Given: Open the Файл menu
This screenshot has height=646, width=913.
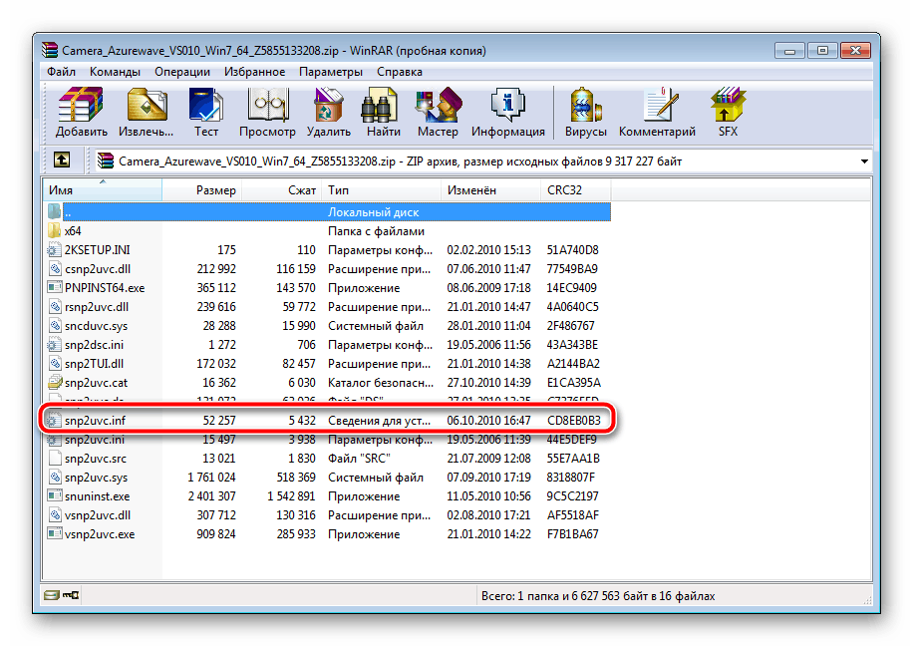Looking at the screenshot, I should (x=61, y=72).
